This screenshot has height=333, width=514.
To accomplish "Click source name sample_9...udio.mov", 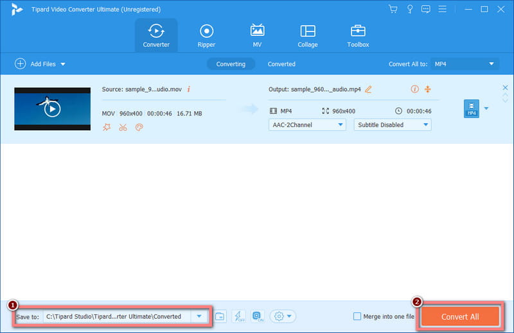I will point(154,89).
